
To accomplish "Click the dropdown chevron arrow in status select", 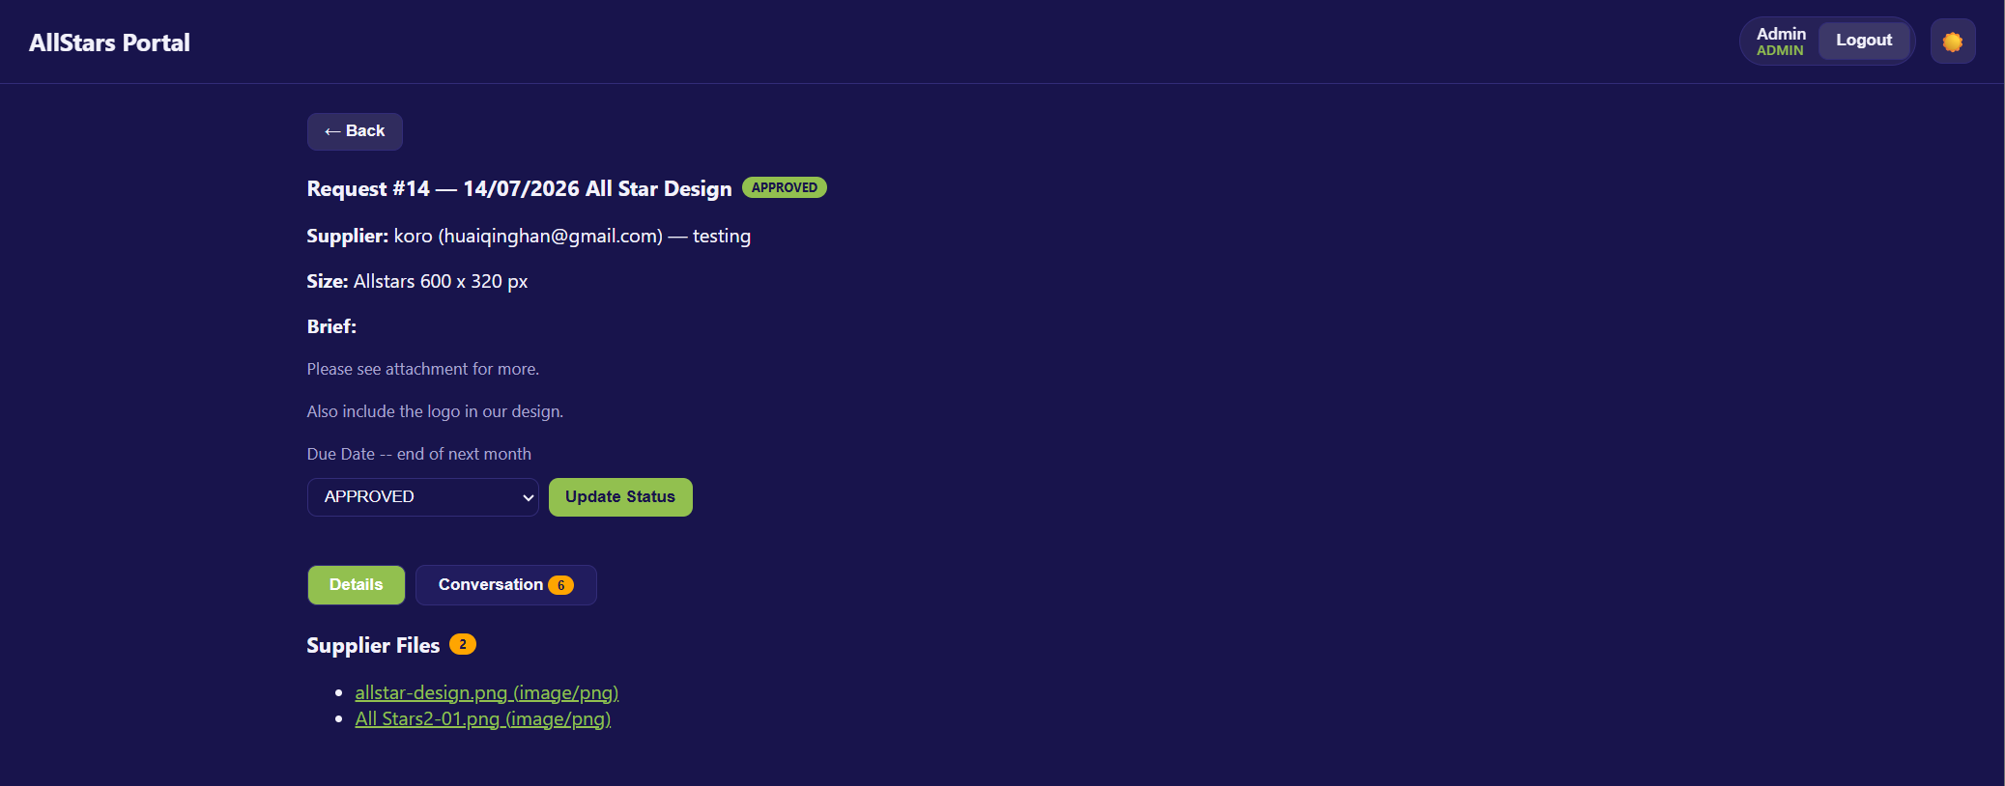I will click(x=528, y=497).
